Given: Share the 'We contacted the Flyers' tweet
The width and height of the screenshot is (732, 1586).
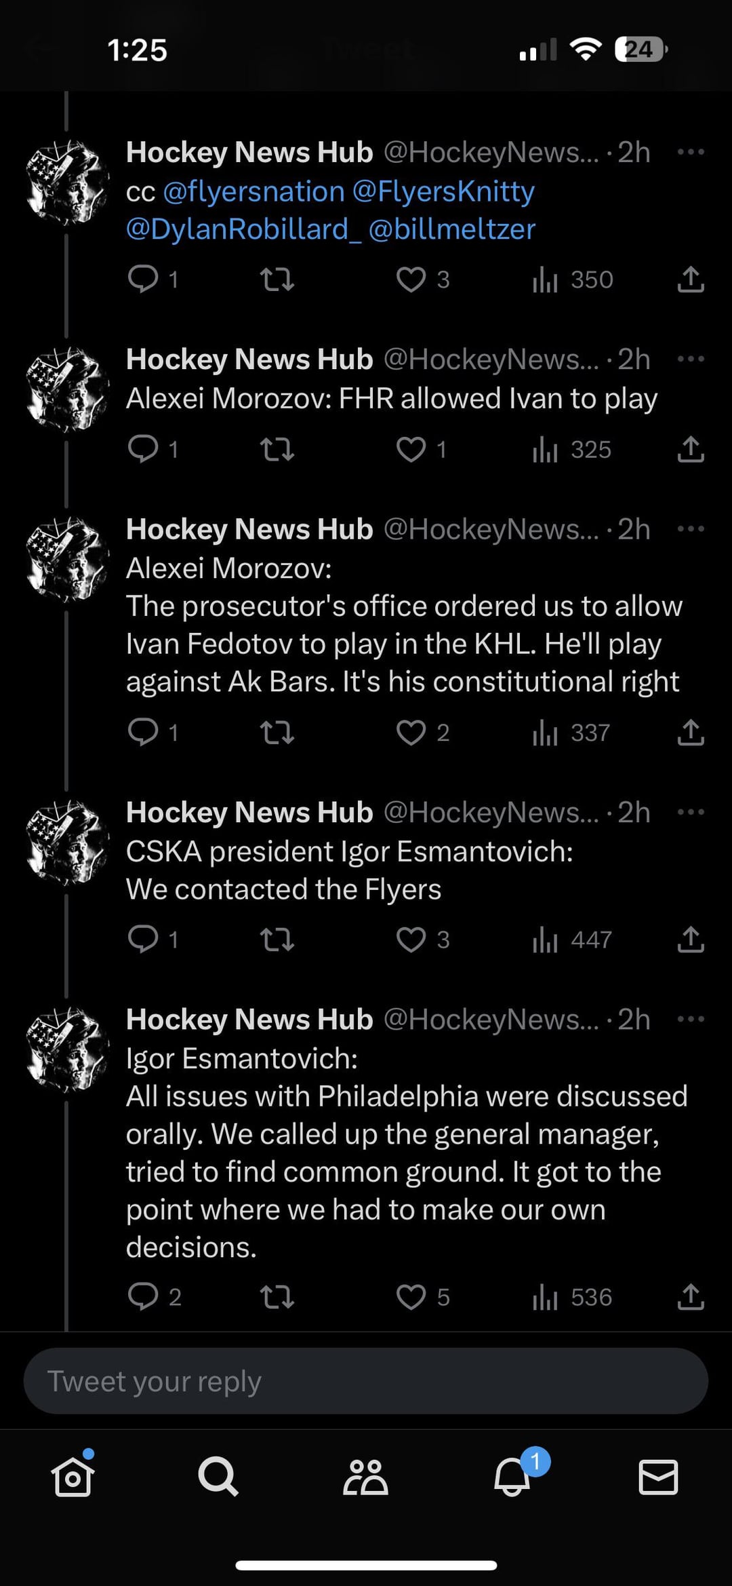Looking at the screenshot, I should tap(690, 940).
